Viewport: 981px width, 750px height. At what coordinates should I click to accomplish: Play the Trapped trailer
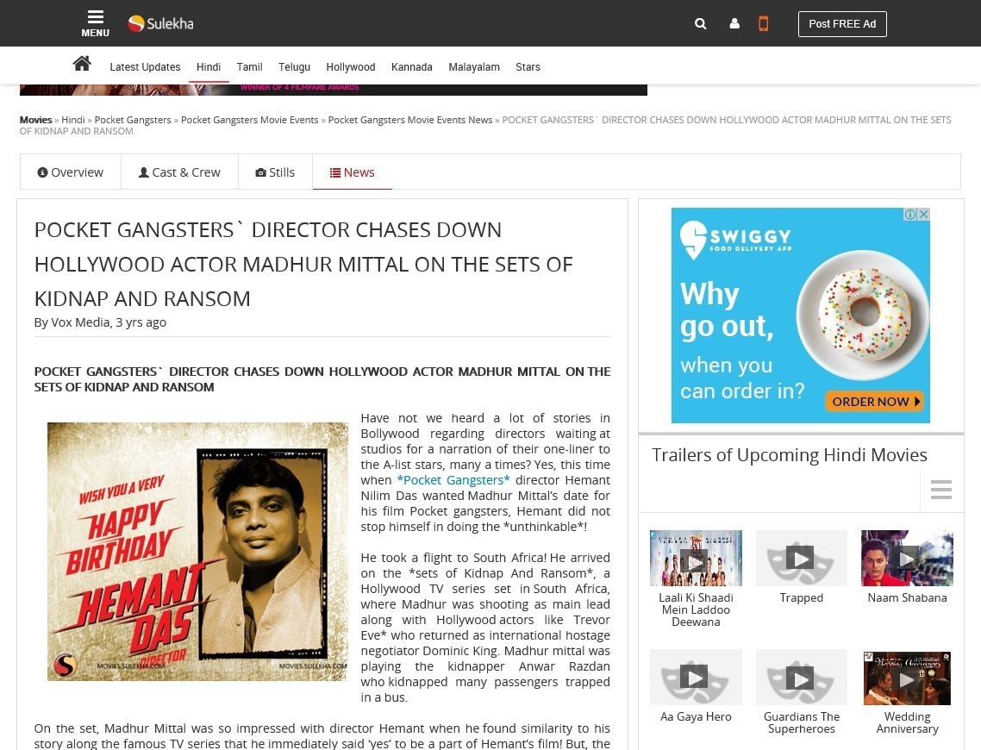[x=802, y=558]
